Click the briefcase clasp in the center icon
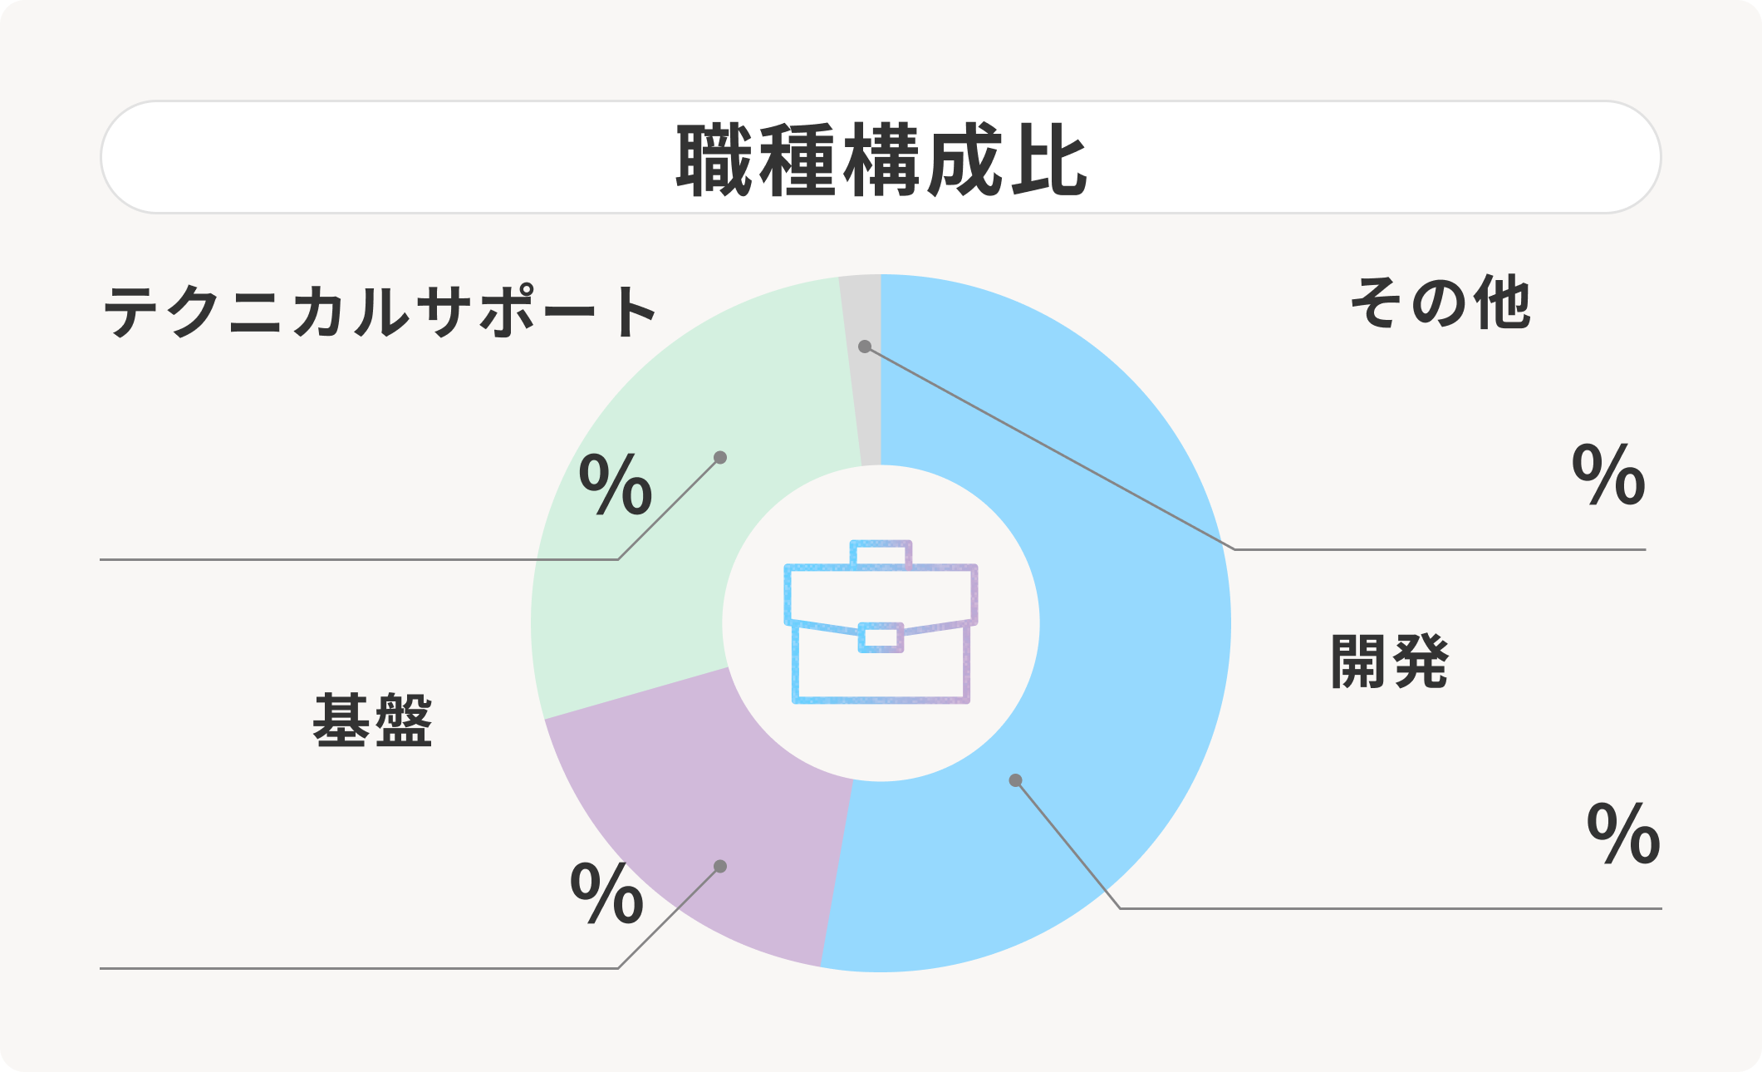Image resolution: width=1762 pixels, height=1072 pixels. (x=881, y=637)
